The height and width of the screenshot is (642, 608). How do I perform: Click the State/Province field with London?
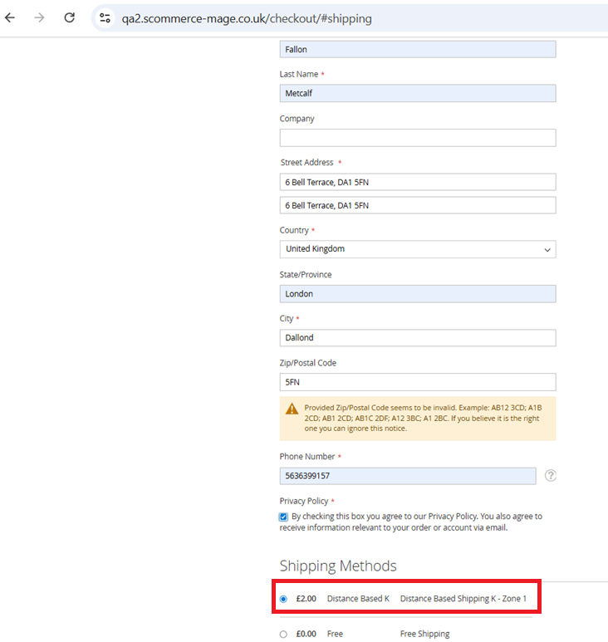(417, 294)
